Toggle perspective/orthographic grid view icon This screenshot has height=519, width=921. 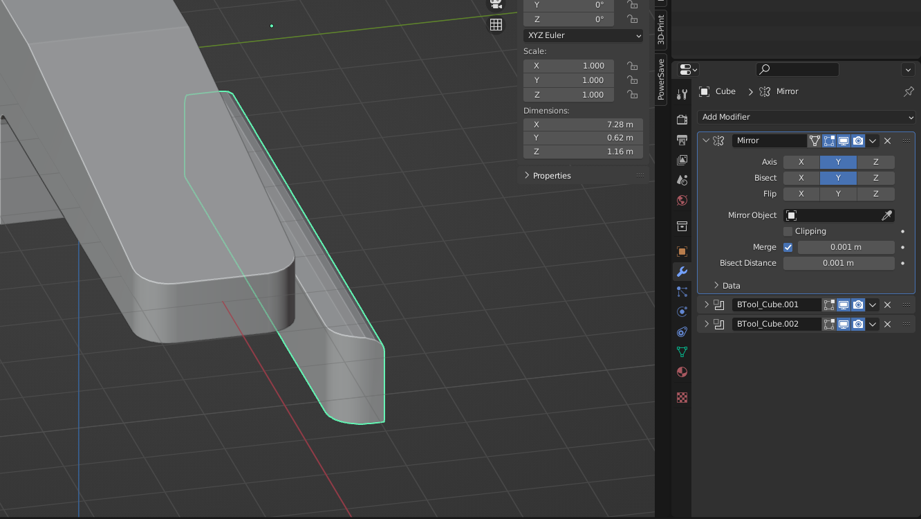coord(496,25)
